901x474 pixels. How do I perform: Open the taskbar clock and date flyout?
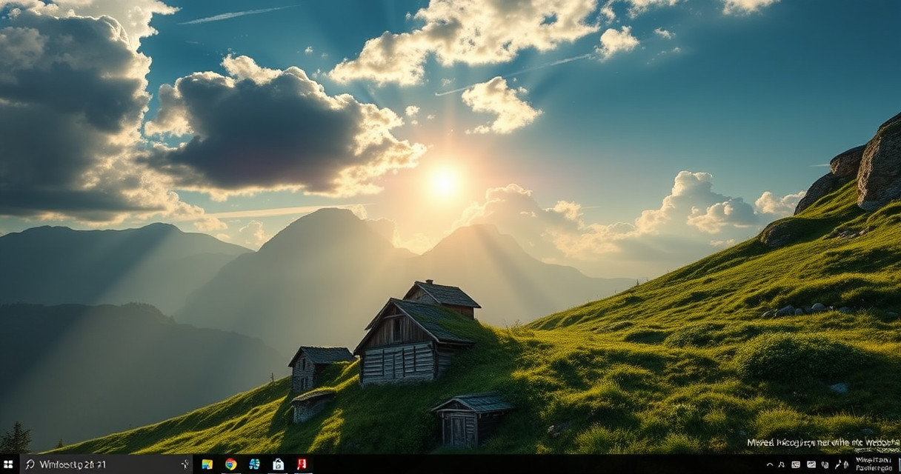pyautogui.click(x=873, y=464)
